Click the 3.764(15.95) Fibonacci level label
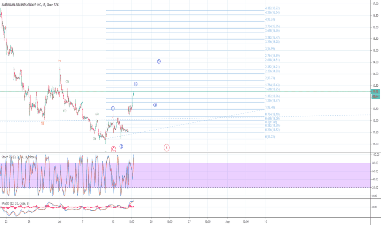The height and width of the screenshot is (225, 381). click(272, 26)
